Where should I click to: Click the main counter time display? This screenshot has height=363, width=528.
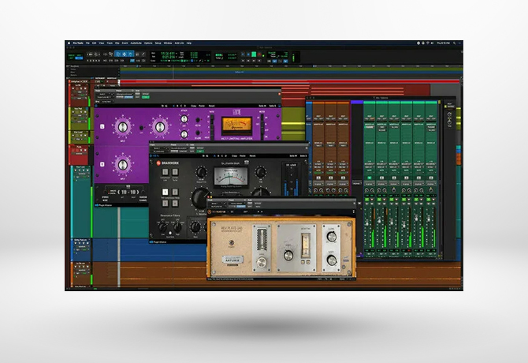pos(168,53)
